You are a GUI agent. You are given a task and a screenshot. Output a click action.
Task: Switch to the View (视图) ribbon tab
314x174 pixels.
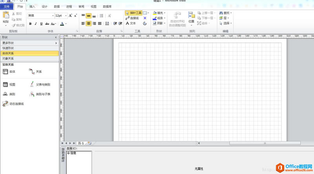pos(93,7)
